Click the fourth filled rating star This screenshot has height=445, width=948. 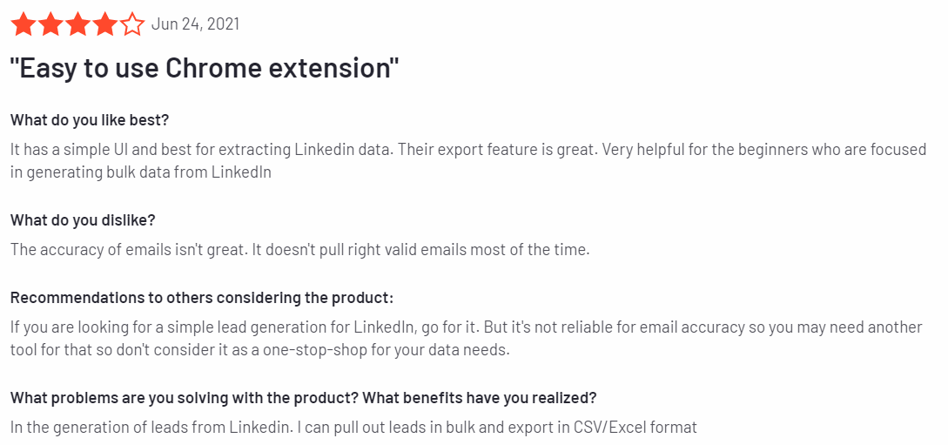pos(106,24)
